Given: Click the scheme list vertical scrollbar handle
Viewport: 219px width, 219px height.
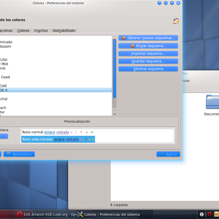Looking at the screenshot, I should (x=114, y=68).
